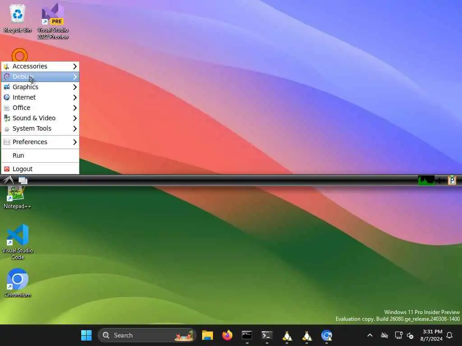Launch Firefox from the taskbar

[x=227, y=335]
